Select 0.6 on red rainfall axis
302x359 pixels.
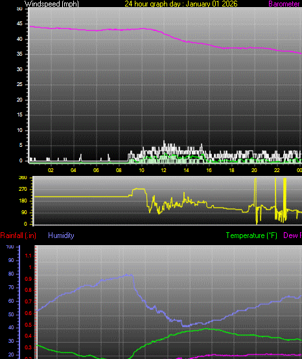[x=29, y=313]
